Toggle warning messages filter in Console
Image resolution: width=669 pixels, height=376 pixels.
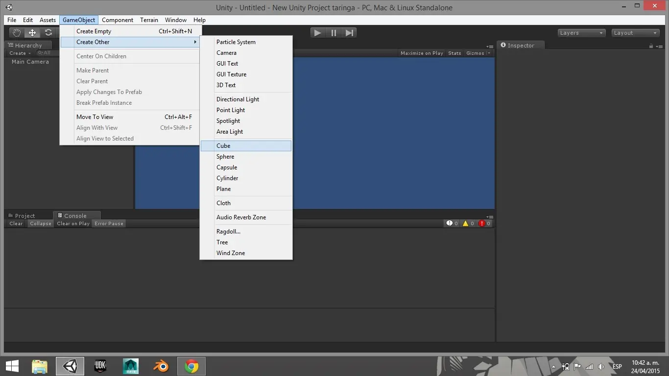pos(468,223)
